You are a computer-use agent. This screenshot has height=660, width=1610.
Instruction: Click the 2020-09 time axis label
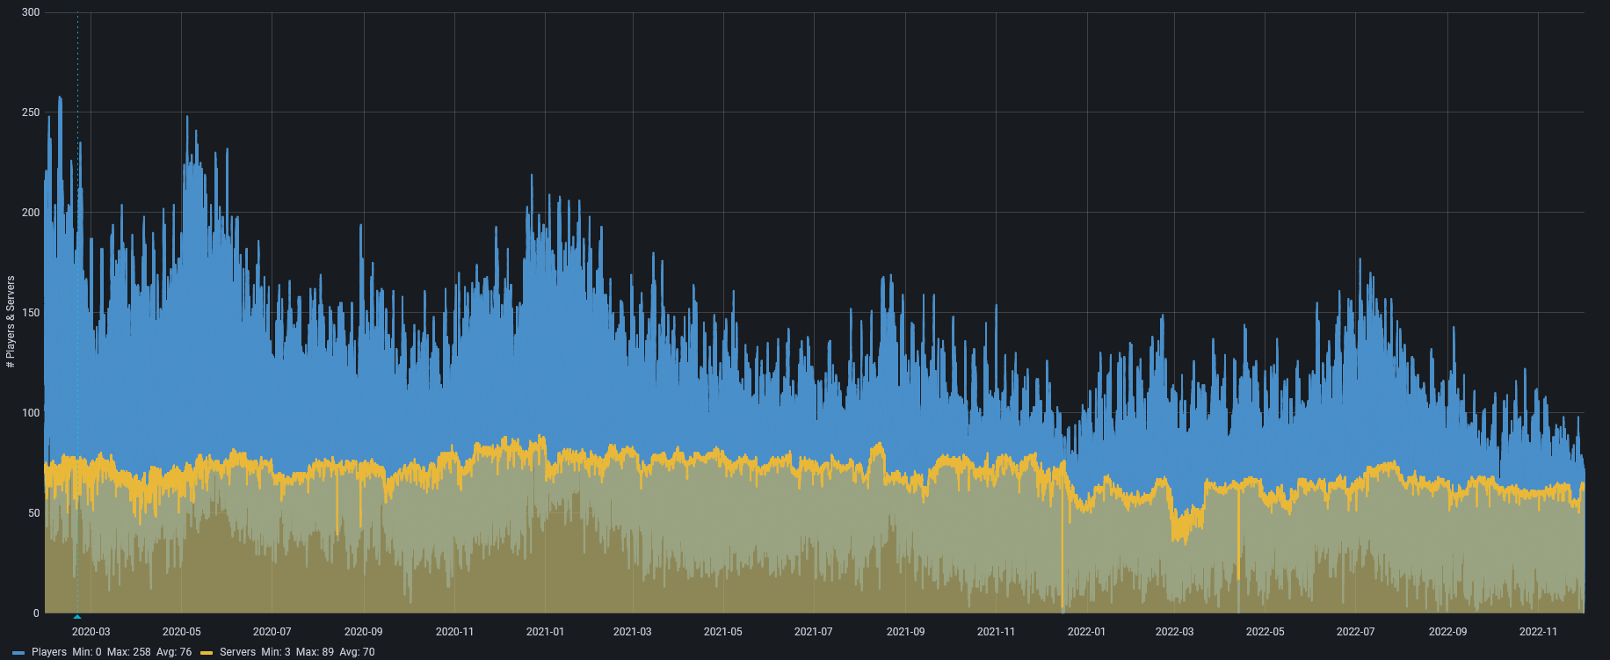(x=364, y=632)
